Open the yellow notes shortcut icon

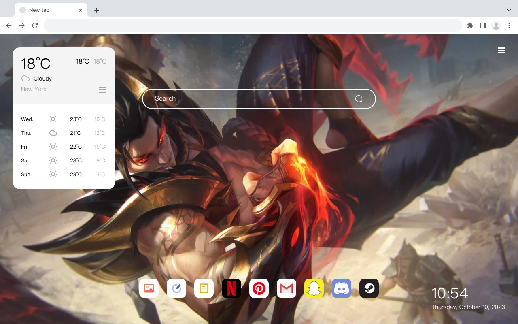click(x=204, y=288)
